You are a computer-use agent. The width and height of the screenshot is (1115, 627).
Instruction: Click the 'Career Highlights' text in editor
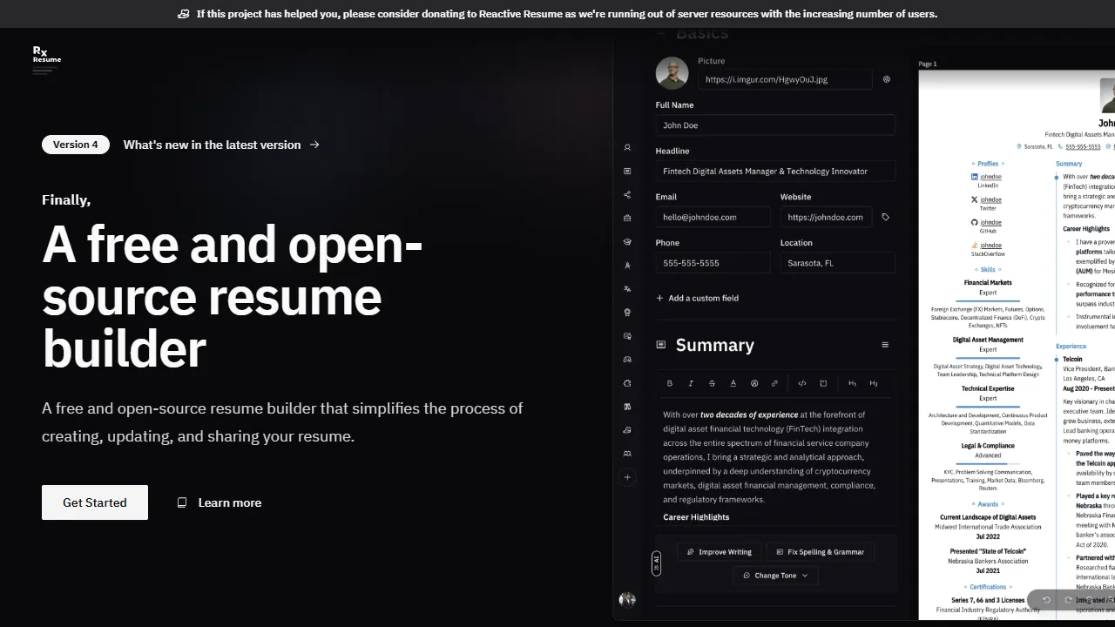pos(696,517)
